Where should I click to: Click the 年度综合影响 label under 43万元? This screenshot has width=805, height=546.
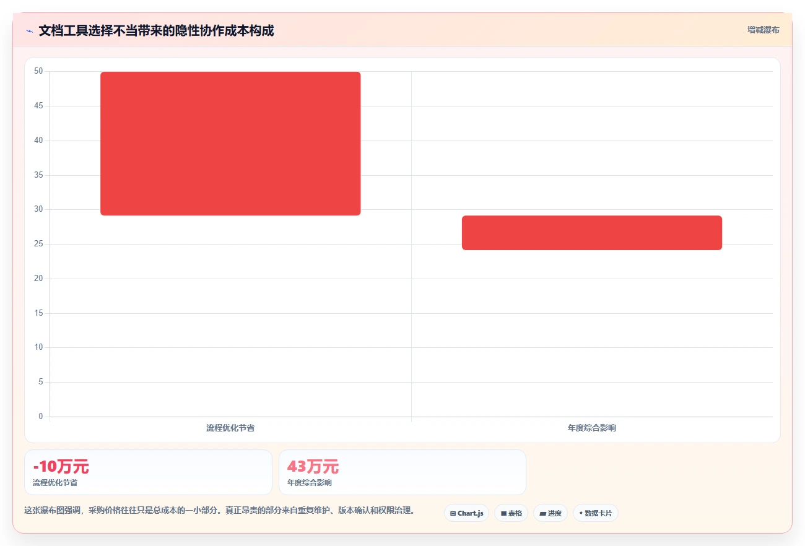tap(310, 482)
